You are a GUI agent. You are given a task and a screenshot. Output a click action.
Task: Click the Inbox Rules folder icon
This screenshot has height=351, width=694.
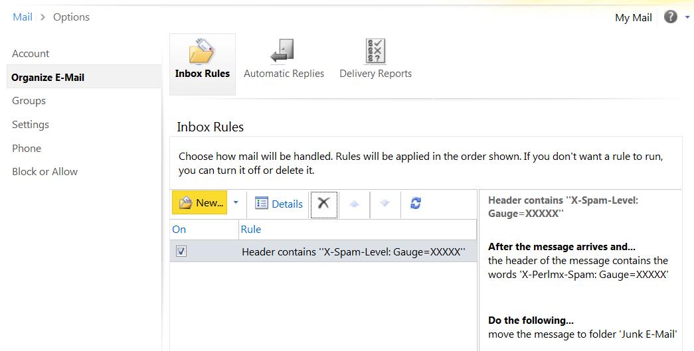coord(202,51)
